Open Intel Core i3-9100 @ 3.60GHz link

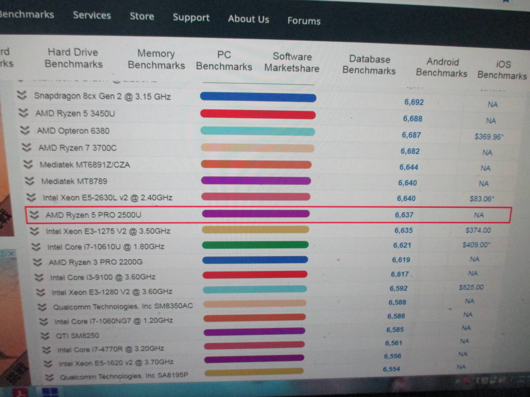pyautogui.click(x=103, y=277)
